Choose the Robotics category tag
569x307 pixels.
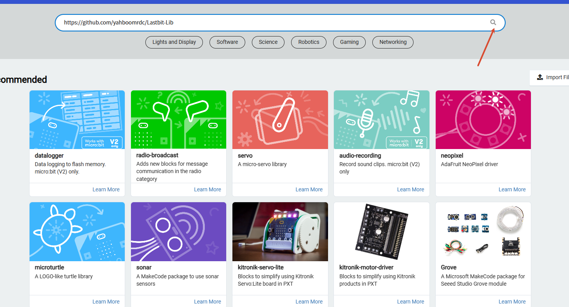click(x=309, y=42)
